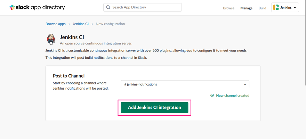Click the Post to Channel heading
Screen dimensions: 306x139
[x=69, y=76]
